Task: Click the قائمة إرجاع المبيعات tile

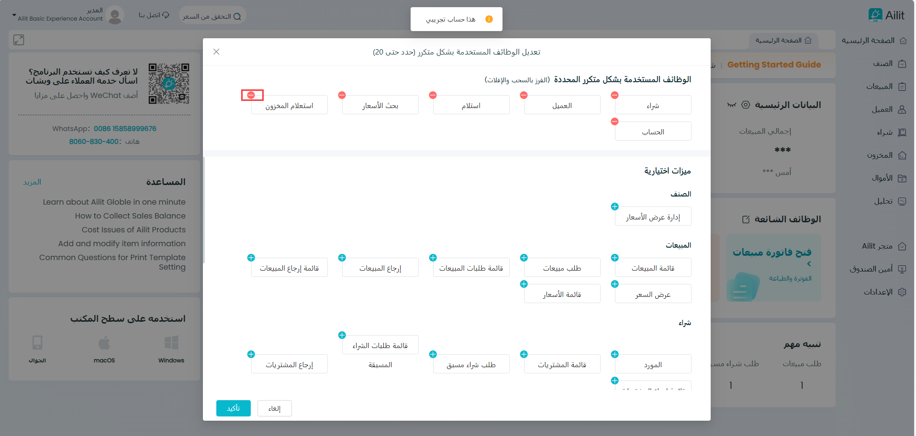Action: click(289, 268)
